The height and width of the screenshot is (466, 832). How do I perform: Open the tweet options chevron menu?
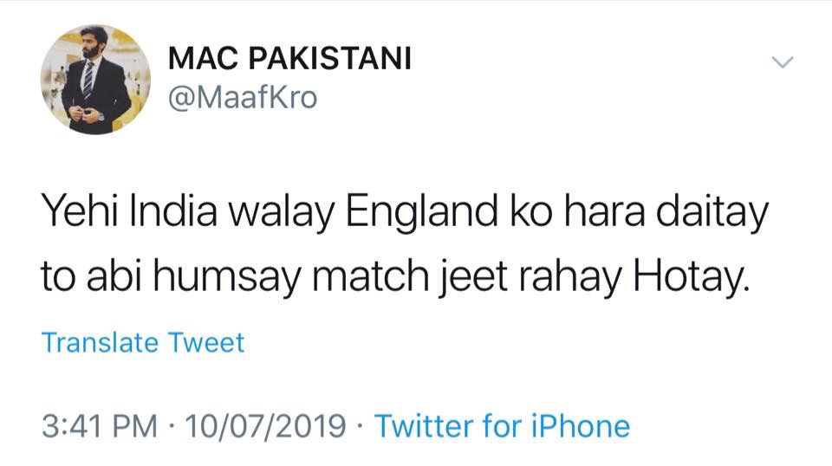(x=783, y=61)
